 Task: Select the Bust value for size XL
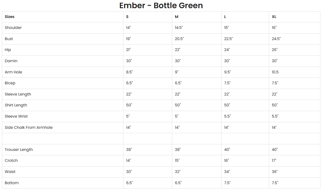(276, 39)
